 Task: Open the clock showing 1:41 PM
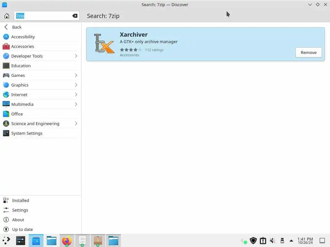coord(305,241)
